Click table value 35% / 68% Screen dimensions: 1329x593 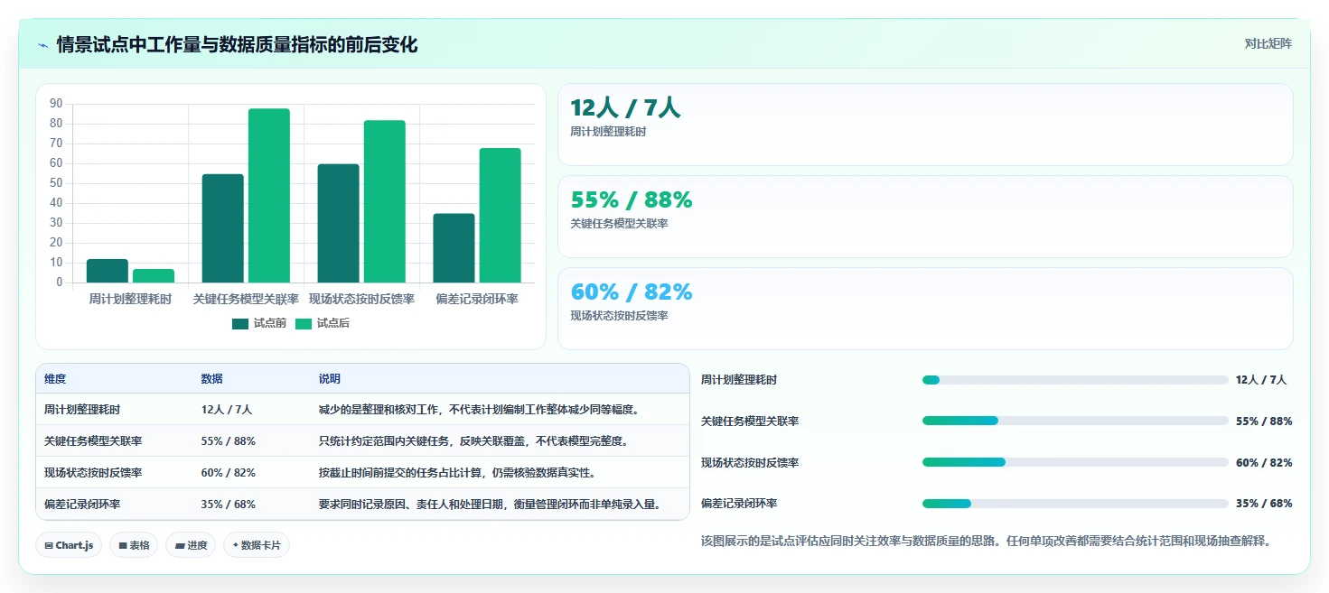click(x=228, y=505)
